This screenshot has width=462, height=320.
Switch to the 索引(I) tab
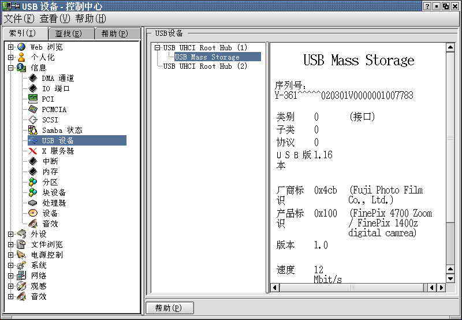[x=25, y=33]
